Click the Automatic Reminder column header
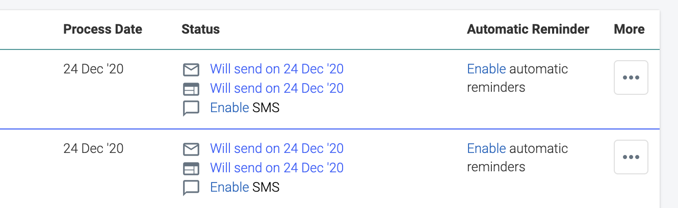678x208 pixels. pos(528,29)
